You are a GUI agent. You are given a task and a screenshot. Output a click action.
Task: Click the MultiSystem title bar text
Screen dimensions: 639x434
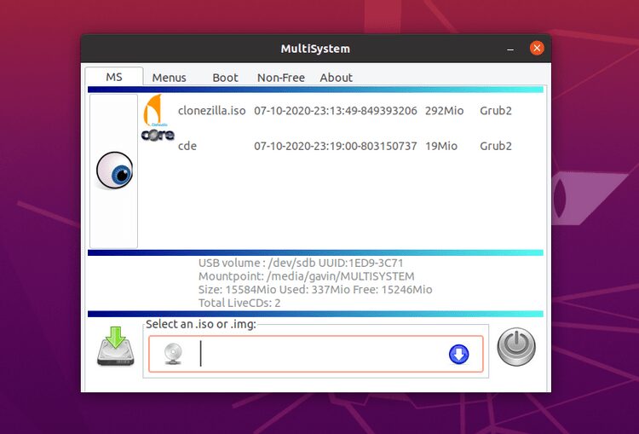[315, 49]
